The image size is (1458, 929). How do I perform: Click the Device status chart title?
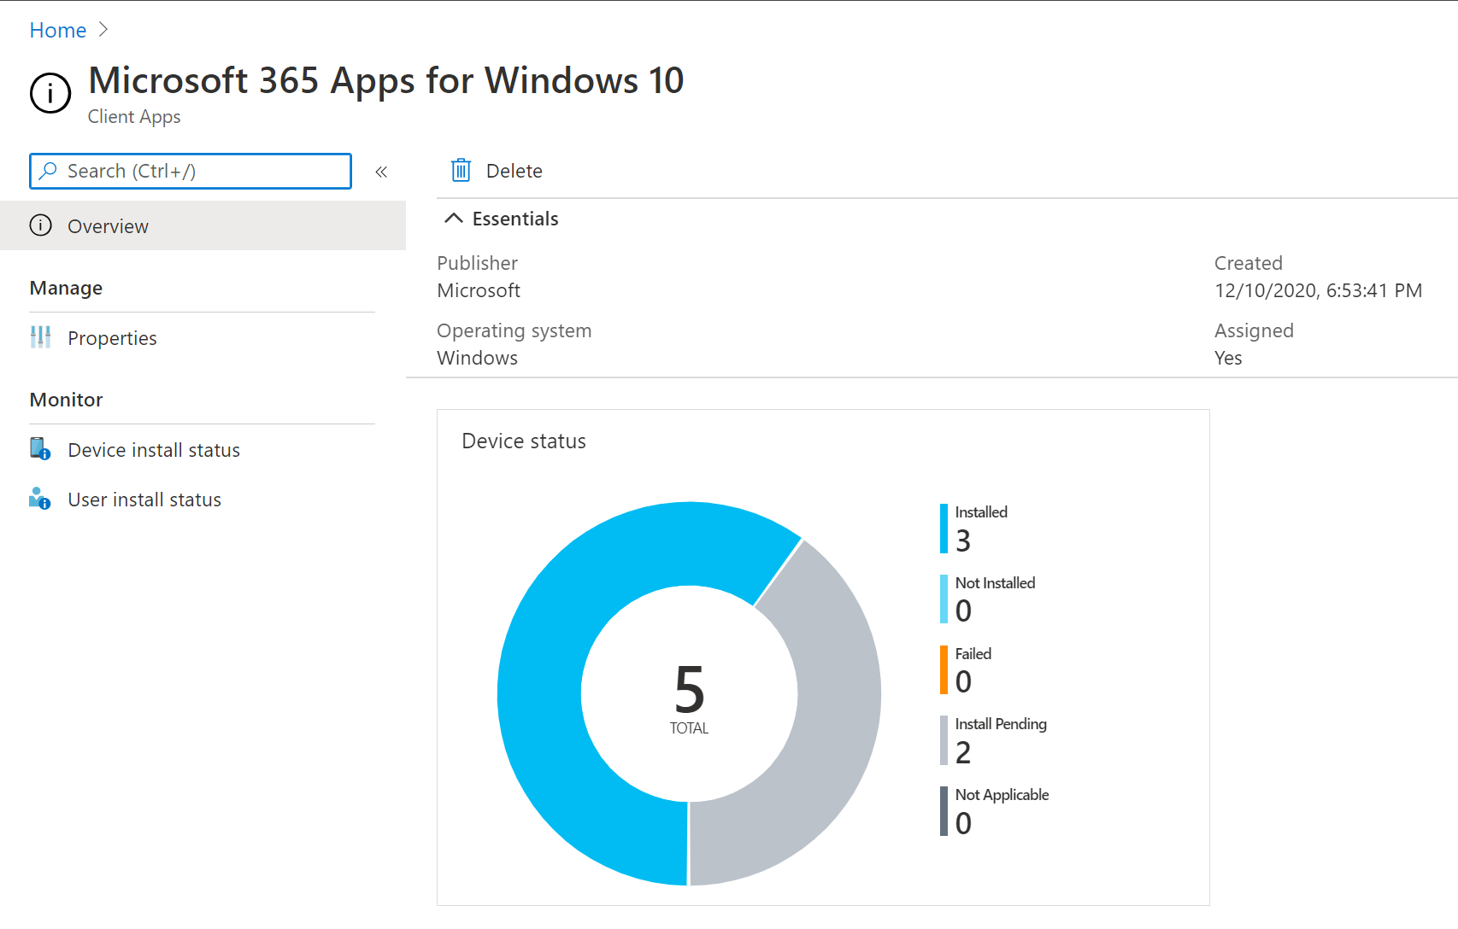pyautogui.click(x=524, y=441)
